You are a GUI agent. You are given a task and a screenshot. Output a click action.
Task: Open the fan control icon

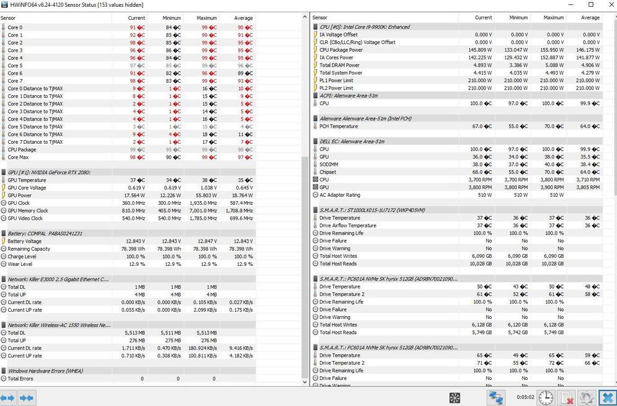coord(455,397)
